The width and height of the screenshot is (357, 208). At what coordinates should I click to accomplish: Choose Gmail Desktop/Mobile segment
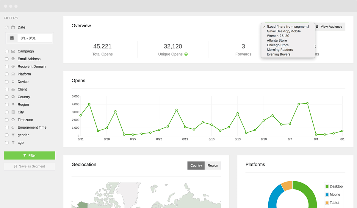click(288, 31)
